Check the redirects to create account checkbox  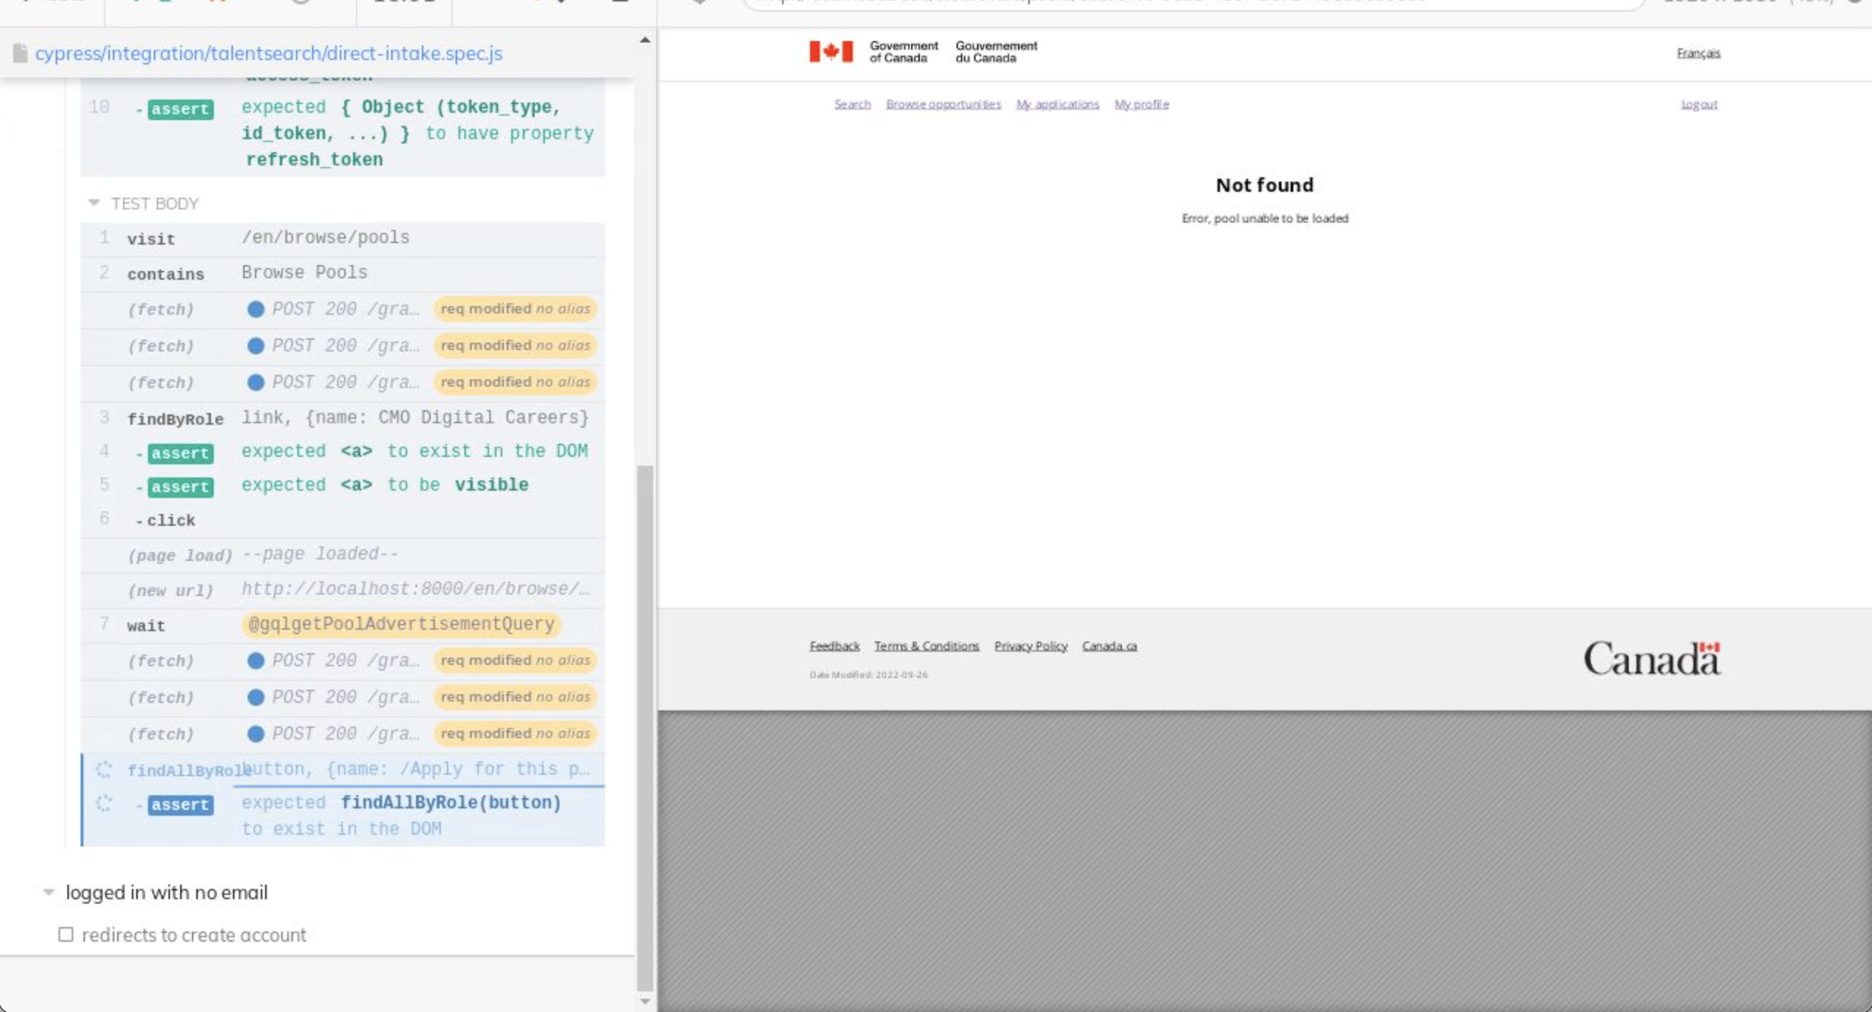(x=67, y=934)
